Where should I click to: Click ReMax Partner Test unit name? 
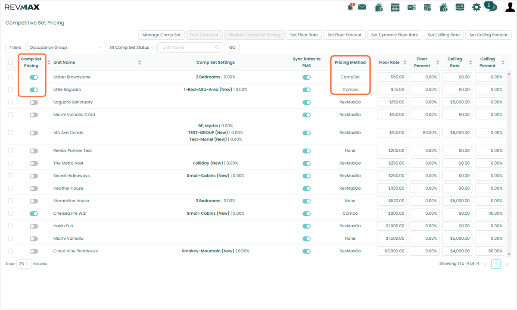coord(72,151)
